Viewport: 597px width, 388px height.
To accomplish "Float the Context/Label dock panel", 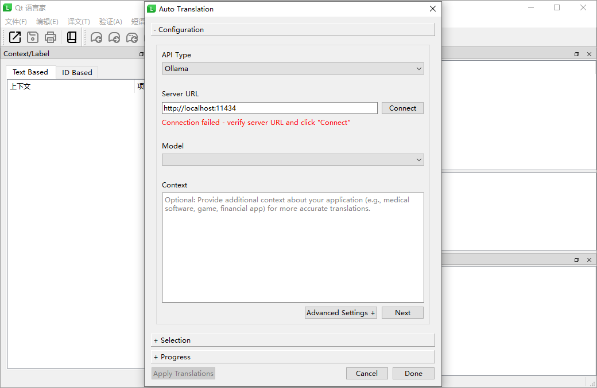I will (x=141, y=54).
